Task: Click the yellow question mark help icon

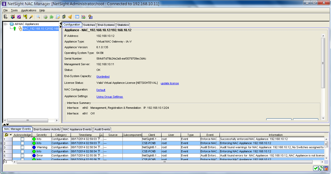Action: (90, 17)
